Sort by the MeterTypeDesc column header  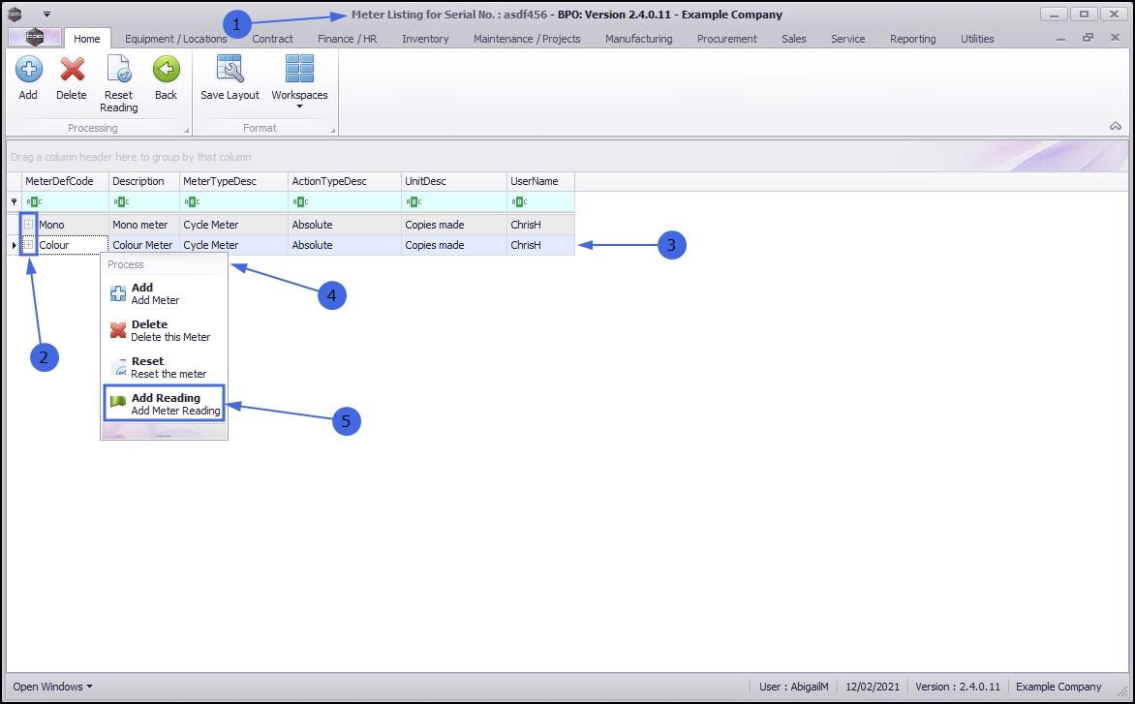click(233, 181)
